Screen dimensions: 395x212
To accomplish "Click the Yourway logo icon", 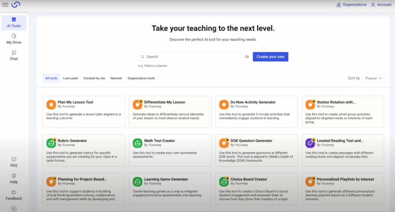I will pyautogui.click(x=16, y=5).
